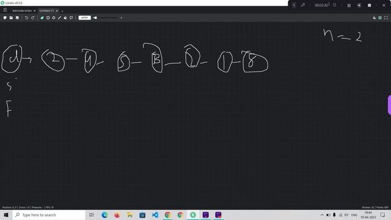Switch to the Lorien taskbar icon

tap(193, 215)
